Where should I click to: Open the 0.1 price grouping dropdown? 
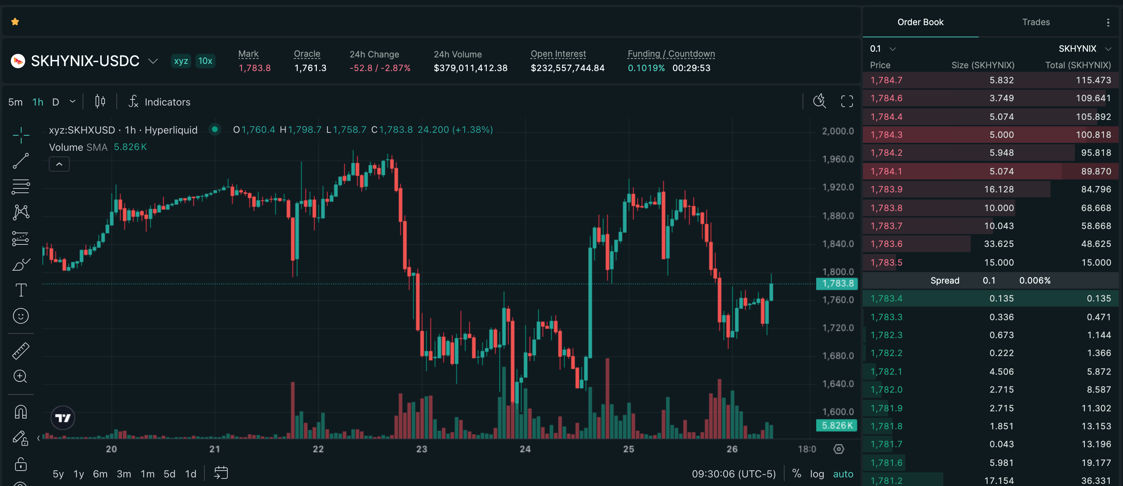[x=882, y=49]
